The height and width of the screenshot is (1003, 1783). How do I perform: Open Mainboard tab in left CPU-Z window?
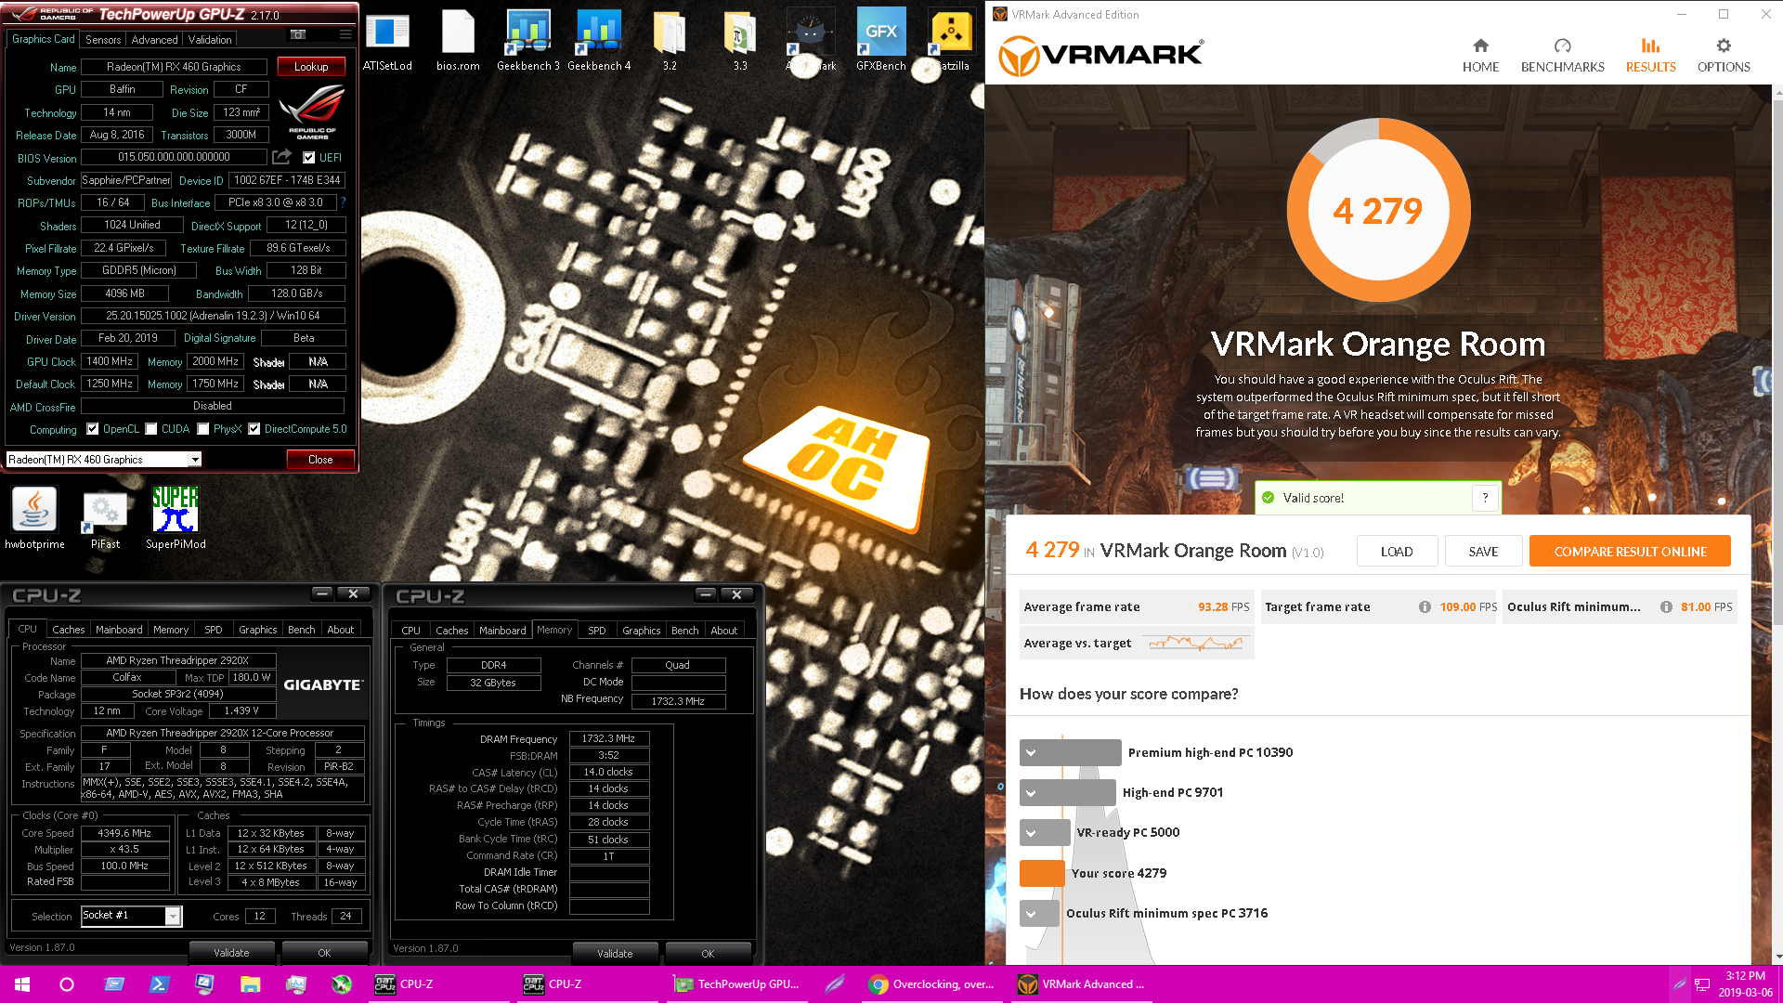point(119,630)
